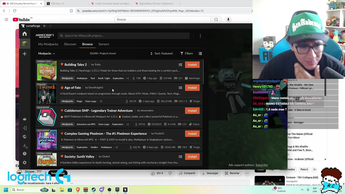Select the Minecraft game icon in sidebar

tap(25, 43)
